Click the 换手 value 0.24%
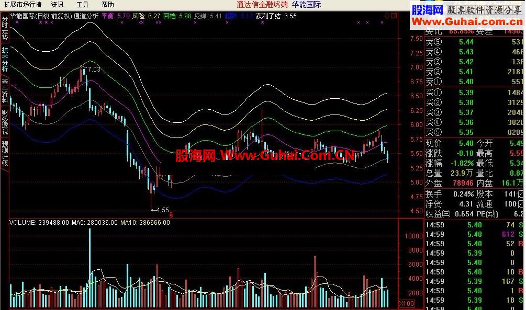The image size is (526, 310). (x=463, y=194)
